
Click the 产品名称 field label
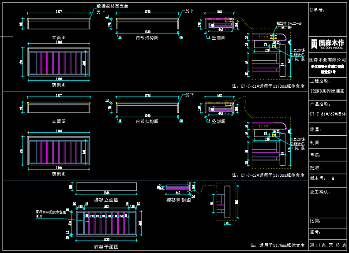(x=319, y=104)
